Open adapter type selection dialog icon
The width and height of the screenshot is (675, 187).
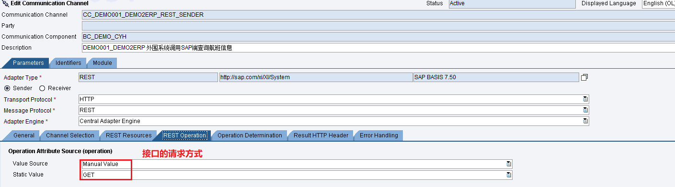(584, 77)
